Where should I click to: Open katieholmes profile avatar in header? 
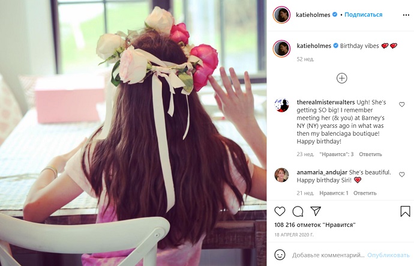click(x=281, y=15)
